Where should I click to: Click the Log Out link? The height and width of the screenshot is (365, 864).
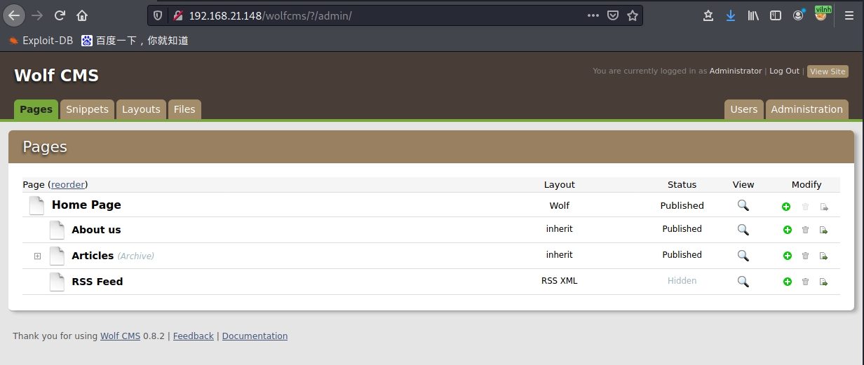(784, 71)
